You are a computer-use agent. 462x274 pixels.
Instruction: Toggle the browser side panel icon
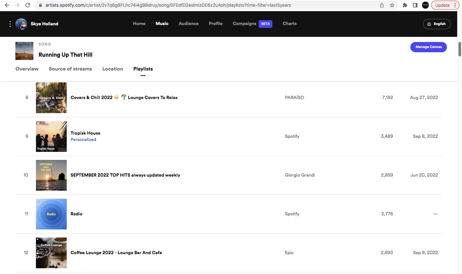(x=415, y=5)
